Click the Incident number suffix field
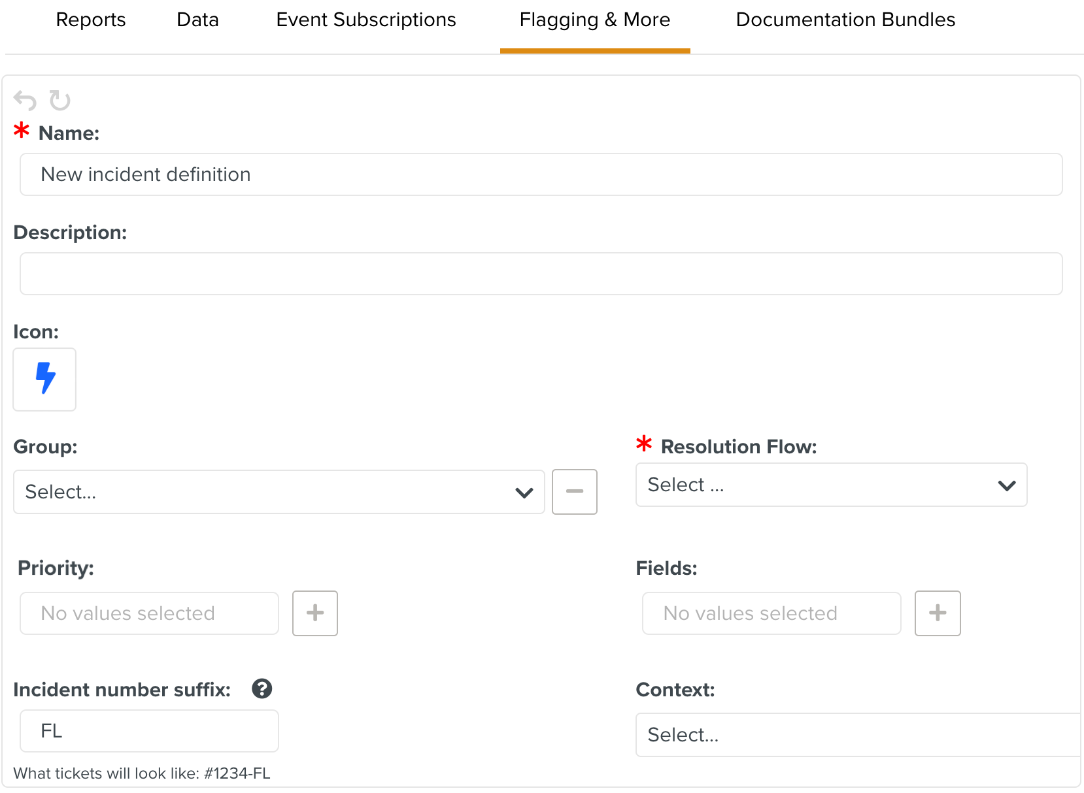1084x793 pixels. click(x=149, y=731)
